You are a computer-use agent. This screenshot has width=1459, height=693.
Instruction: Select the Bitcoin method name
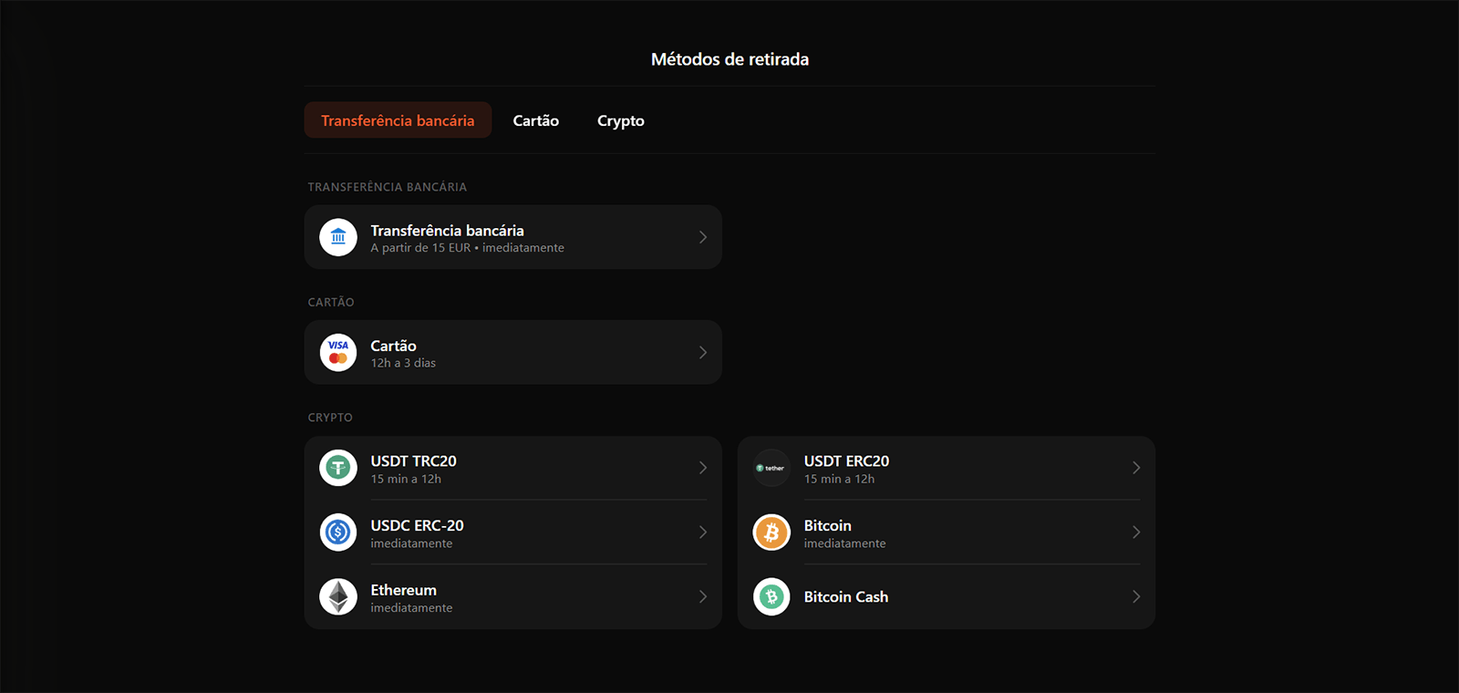point(827,525)
